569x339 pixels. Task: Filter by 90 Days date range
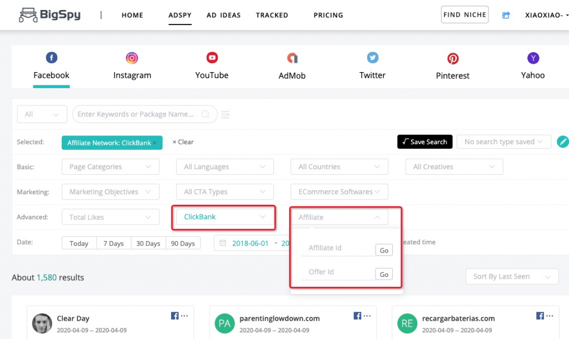[183, 244]
